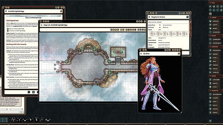
Task: Collapse the Campaign sidebar section
Action: [215, 47]
